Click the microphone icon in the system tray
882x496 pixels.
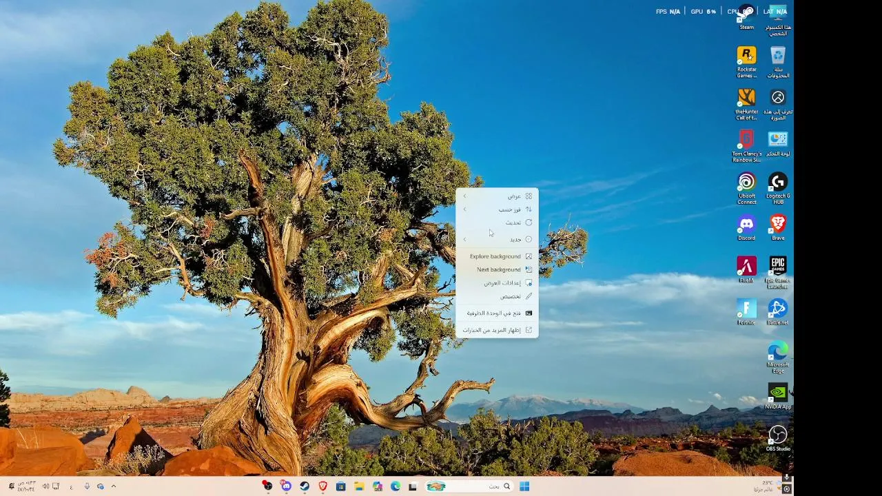pyautogui.click(x=87, y=486)
